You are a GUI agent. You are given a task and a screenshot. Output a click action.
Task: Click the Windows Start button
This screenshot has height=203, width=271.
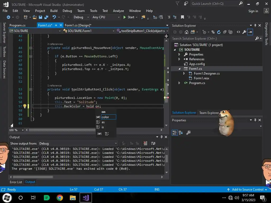tap(7, 198)
